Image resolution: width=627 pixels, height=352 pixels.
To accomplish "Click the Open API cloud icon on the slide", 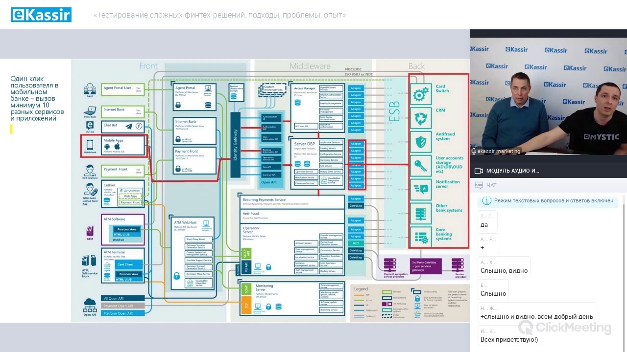I will pyautogui.click(x=90, y=305).
